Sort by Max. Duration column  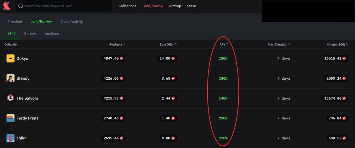(279, 45)
